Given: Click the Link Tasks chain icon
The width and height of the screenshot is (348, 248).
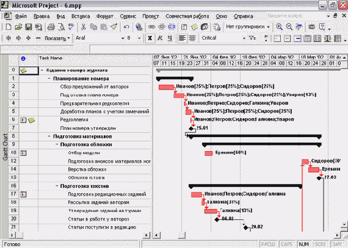Looking at the screenshot, I should point(151,27).
